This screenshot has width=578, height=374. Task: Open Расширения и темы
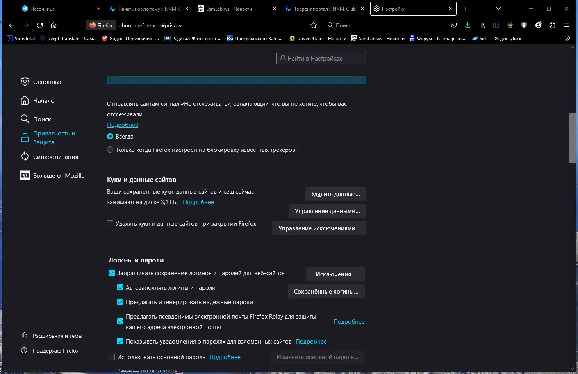[52, 336]
